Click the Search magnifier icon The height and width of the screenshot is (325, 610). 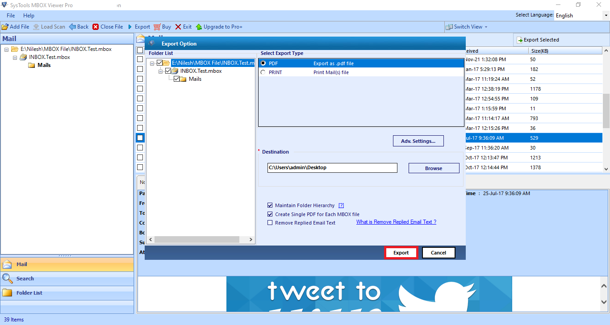[7, 279]
